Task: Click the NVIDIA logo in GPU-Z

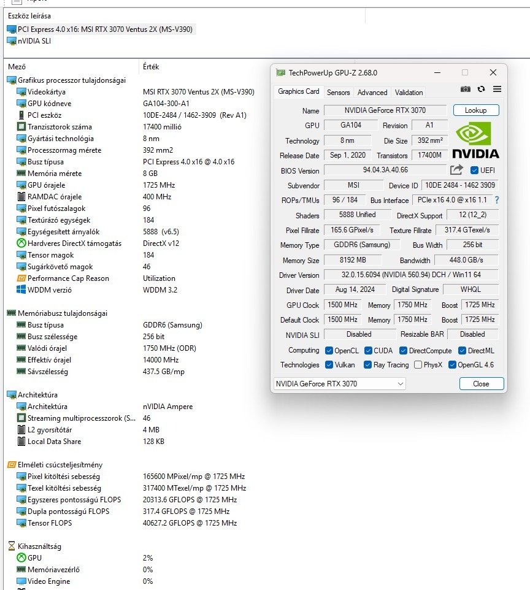Action: [x=476, y=140]
